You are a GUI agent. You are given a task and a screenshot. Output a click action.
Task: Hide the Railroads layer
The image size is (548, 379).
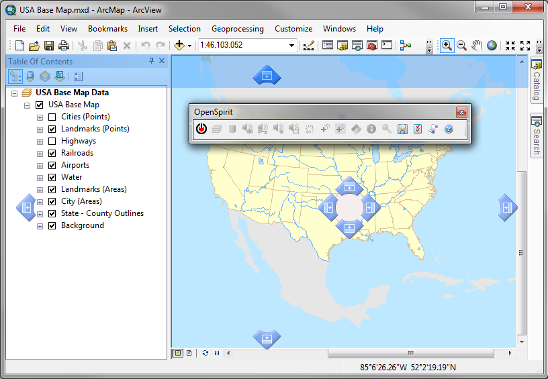52,153
